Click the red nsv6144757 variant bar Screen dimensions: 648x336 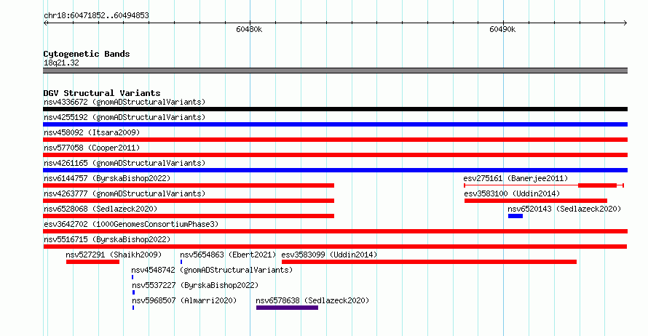point(189,185)
